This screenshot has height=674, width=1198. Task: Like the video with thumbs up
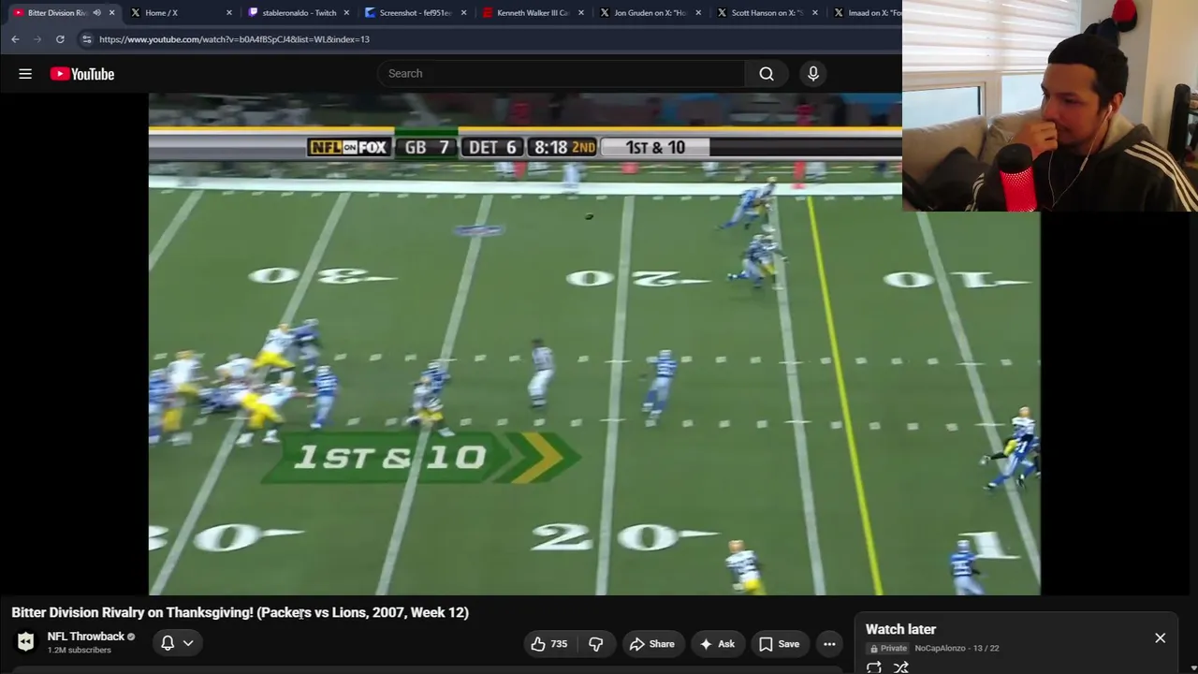click(548, 644)
